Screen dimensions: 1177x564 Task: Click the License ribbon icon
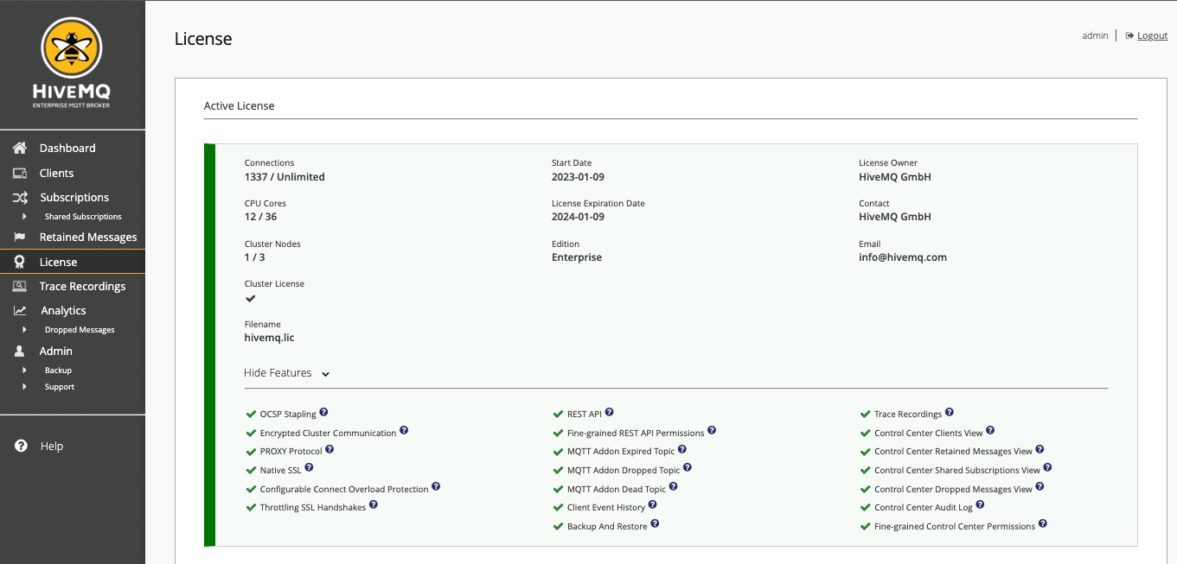coord(19,262)
